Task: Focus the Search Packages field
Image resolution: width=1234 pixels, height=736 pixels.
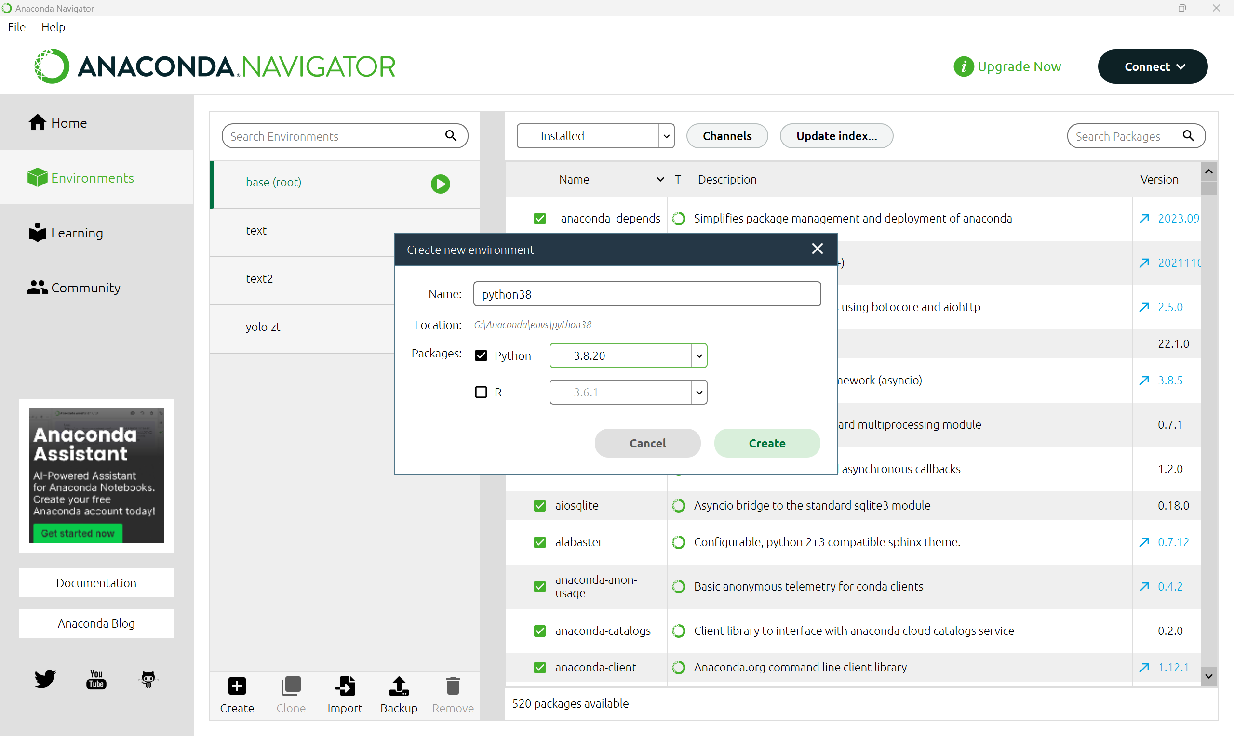Action: tap(1136, 136)
